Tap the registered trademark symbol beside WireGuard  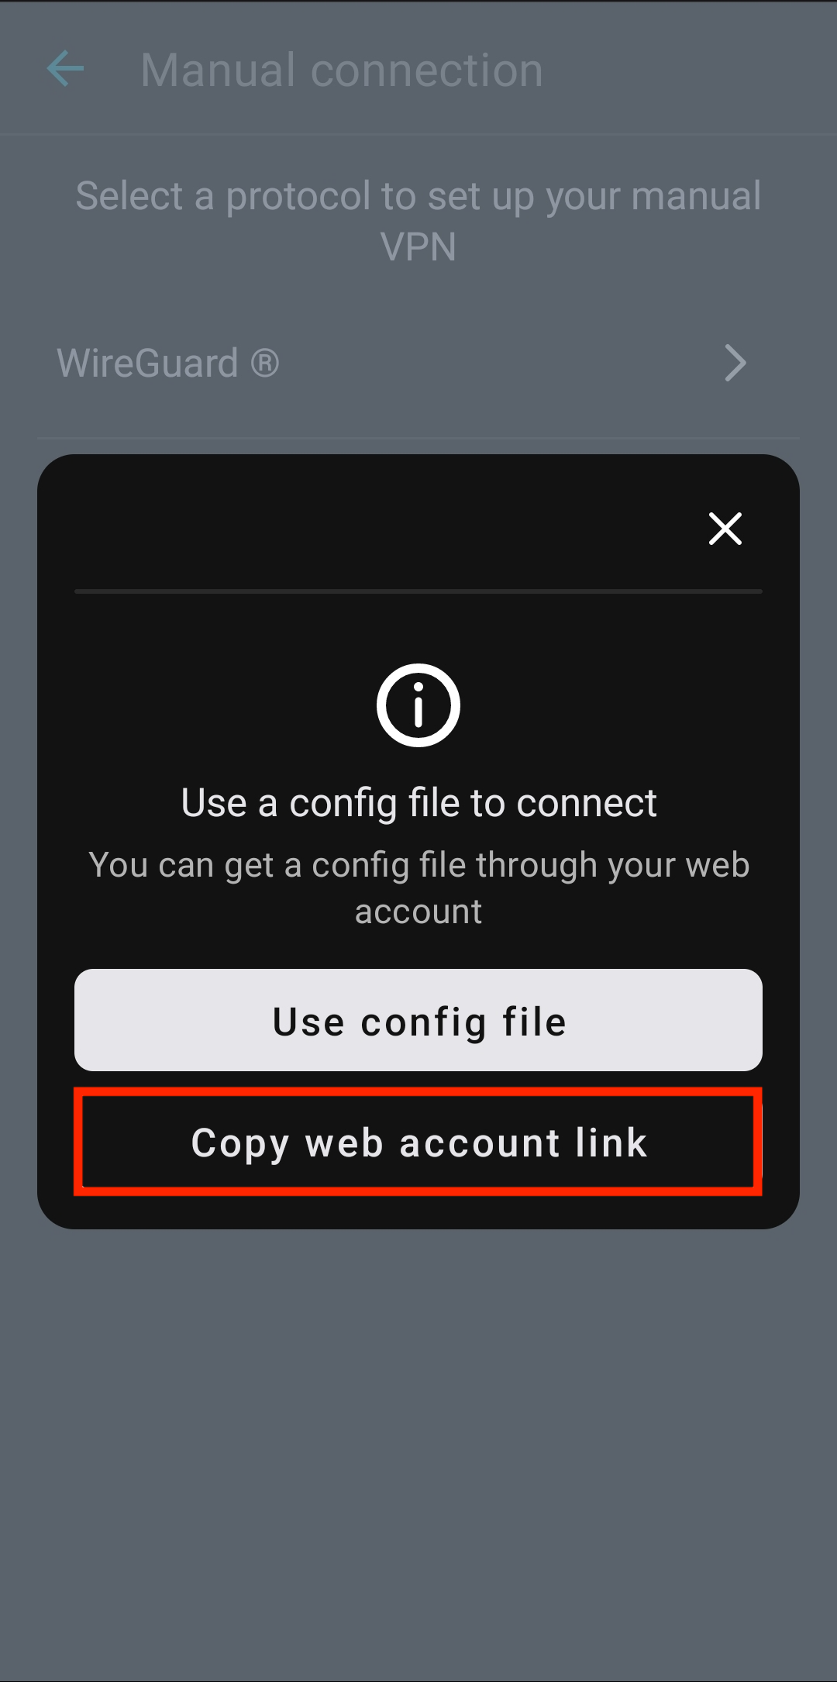[x=264, y=363]
